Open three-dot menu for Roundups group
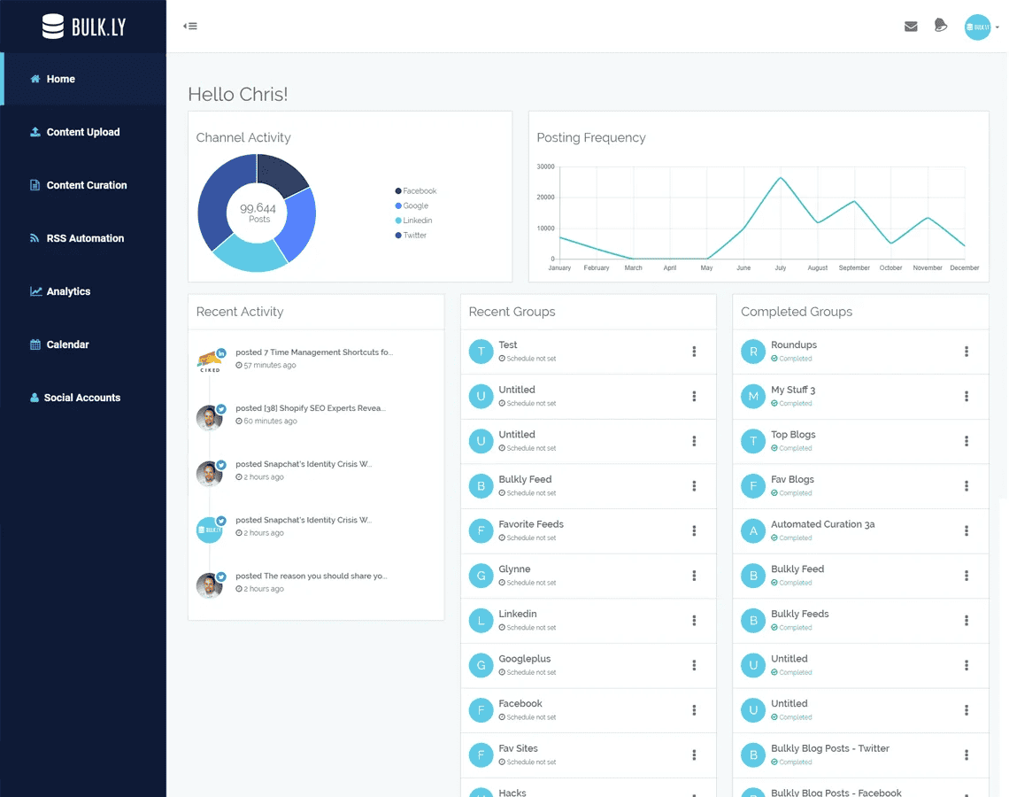 click(966, 352)
